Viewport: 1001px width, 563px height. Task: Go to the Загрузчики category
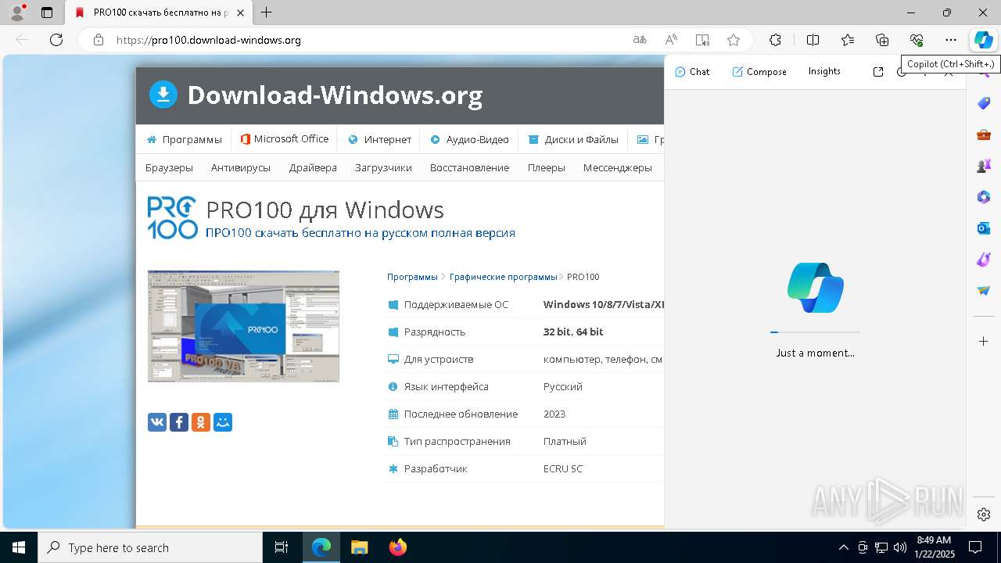[x=383, y=167]
